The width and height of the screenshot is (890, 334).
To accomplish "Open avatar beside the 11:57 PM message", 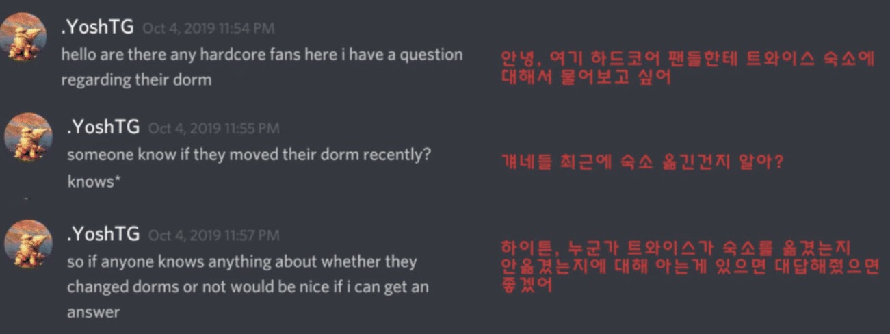I will tap(28, 244).
